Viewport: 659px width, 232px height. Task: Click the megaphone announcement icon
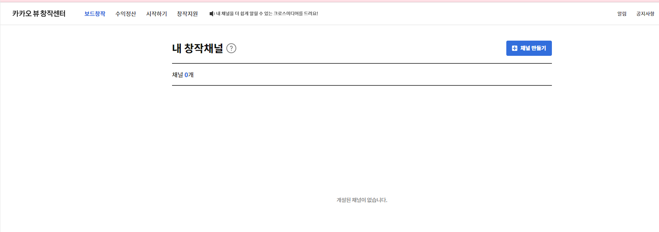pos(212,14)
